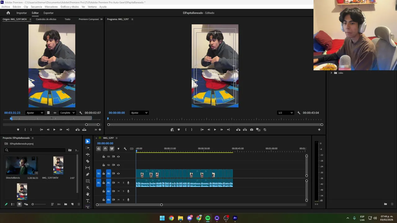The width and height of the screenshot is (397, 223).
Task: Click Extract button in Program monitor
Action: point(245,129)
